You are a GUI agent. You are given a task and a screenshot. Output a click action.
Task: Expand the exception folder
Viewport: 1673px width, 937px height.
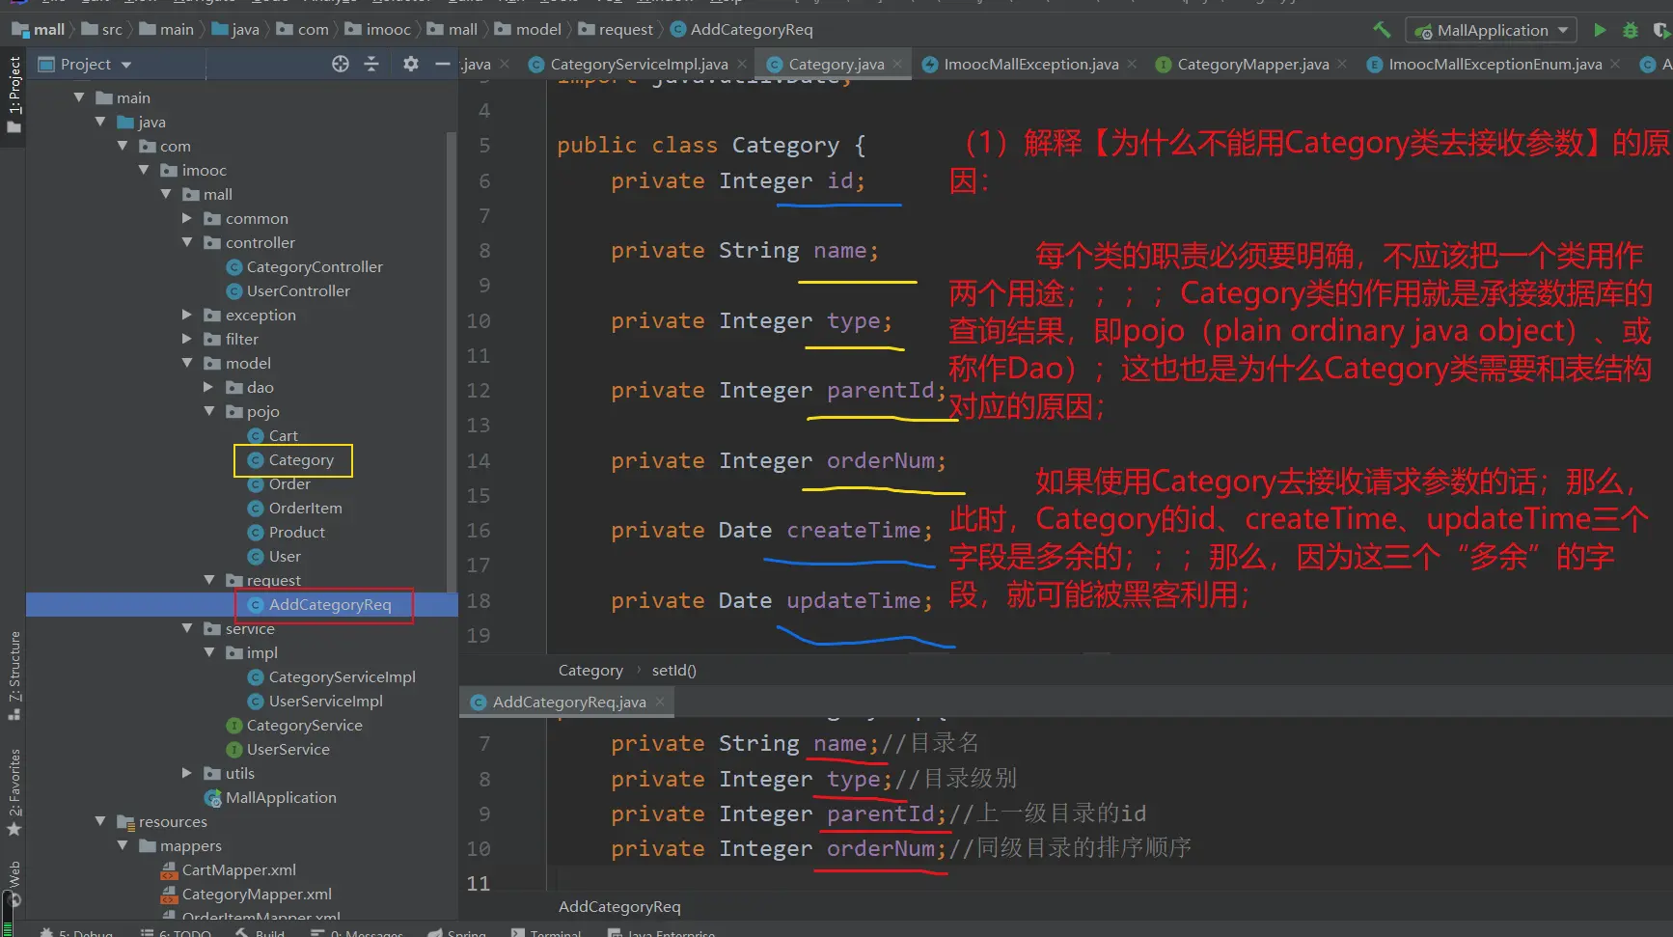[x=187, y=315]
